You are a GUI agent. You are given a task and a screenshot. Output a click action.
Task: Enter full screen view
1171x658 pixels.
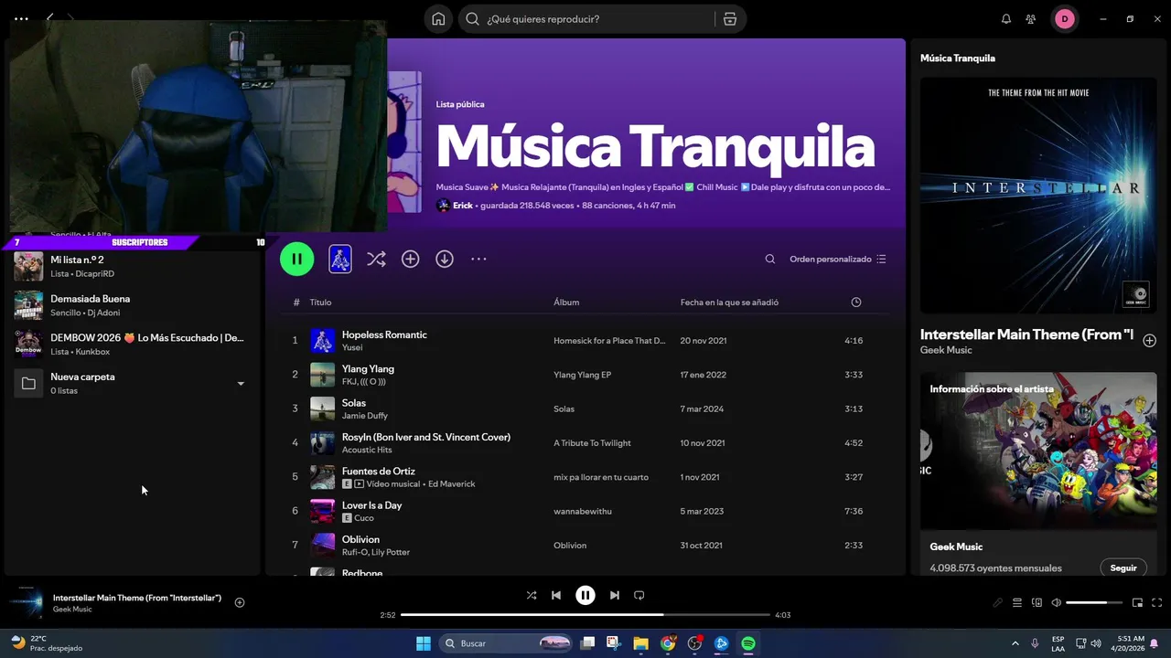click(1157, 602)
